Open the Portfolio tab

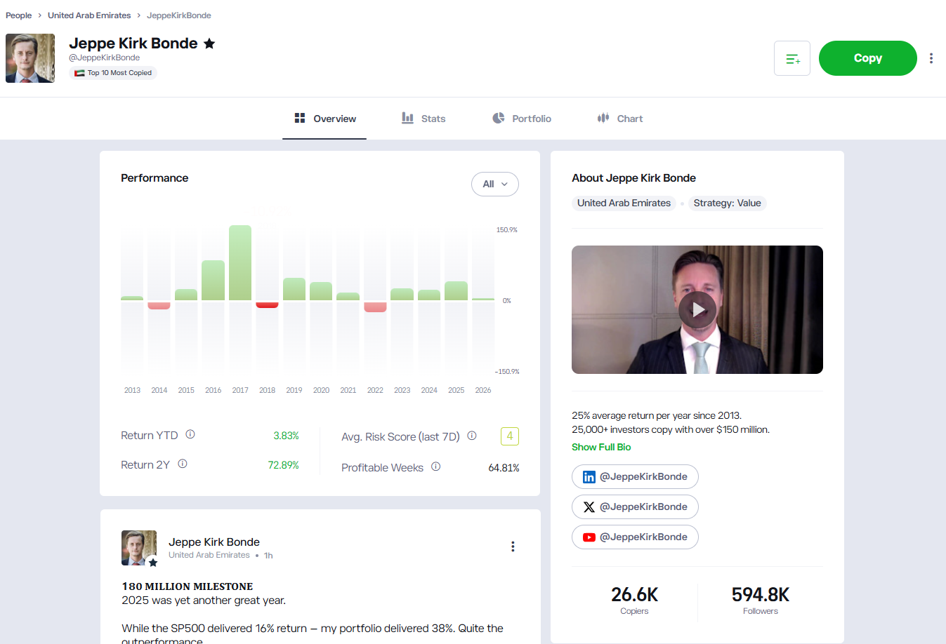(x=522, y=119)
